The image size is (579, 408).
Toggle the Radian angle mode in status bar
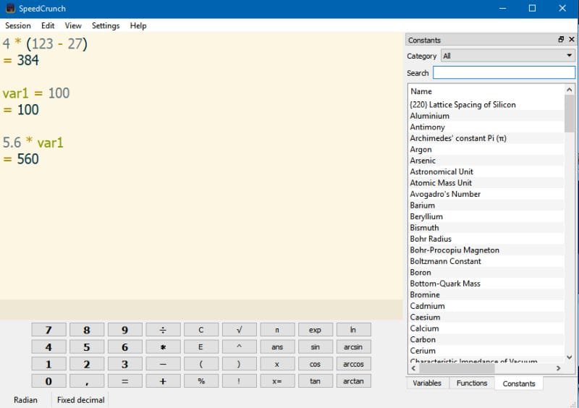26,400
